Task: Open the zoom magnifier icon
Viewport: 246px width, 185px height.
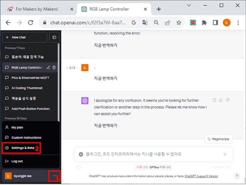Action: point(156,23)
